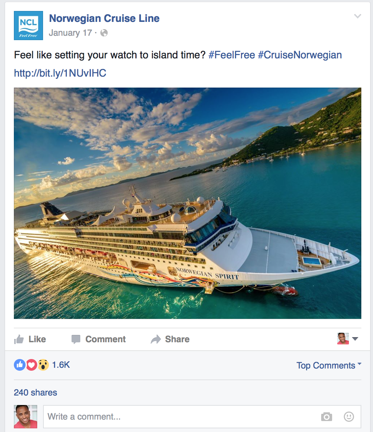Click the Comment speech bubble button
This screenshot has height=432, width=373.
[99, 339]
